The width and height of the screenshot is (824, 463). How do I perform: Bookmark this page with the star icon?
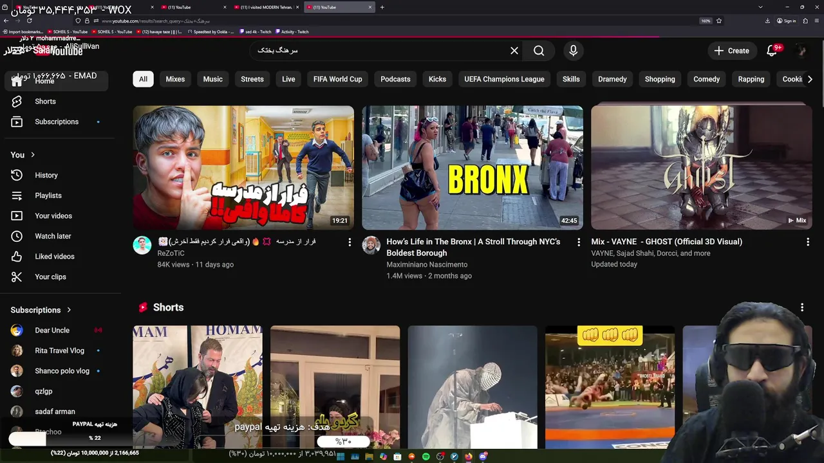pos(719,21)
